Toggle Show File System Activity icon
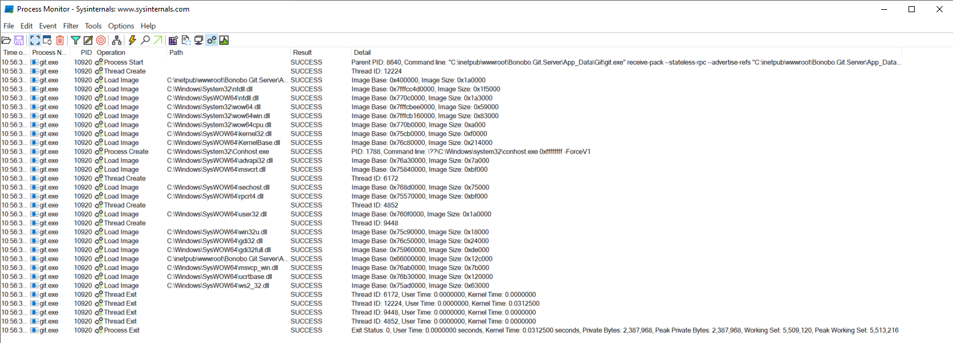 pos(186,40)
